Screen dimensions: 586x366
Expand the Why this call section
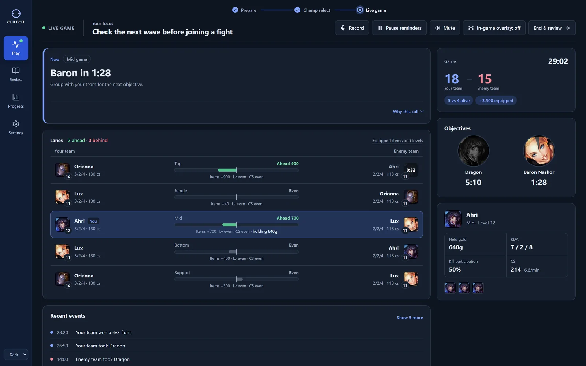coord(408,112)
